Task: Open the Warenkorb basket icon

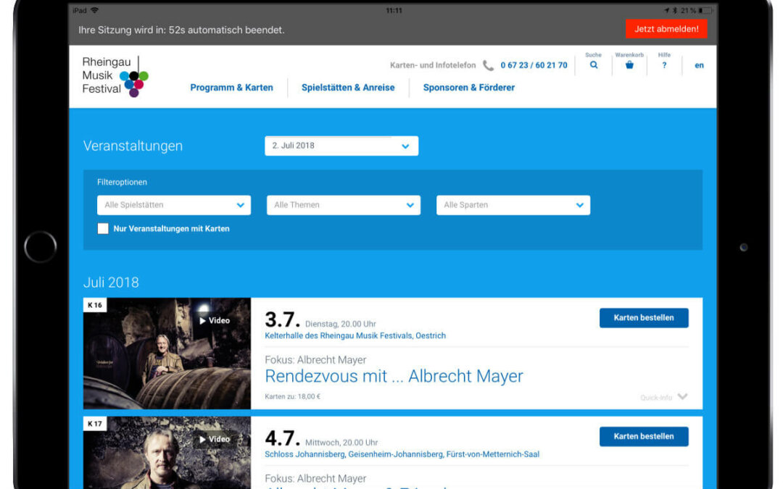Action: click(629, 65)
